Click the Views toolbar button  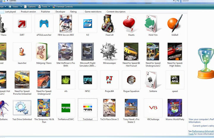pyautogui.click(x=13, y=7)
